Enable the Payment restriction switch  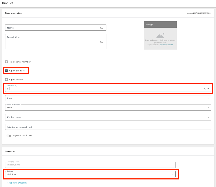tap(8, 136)
